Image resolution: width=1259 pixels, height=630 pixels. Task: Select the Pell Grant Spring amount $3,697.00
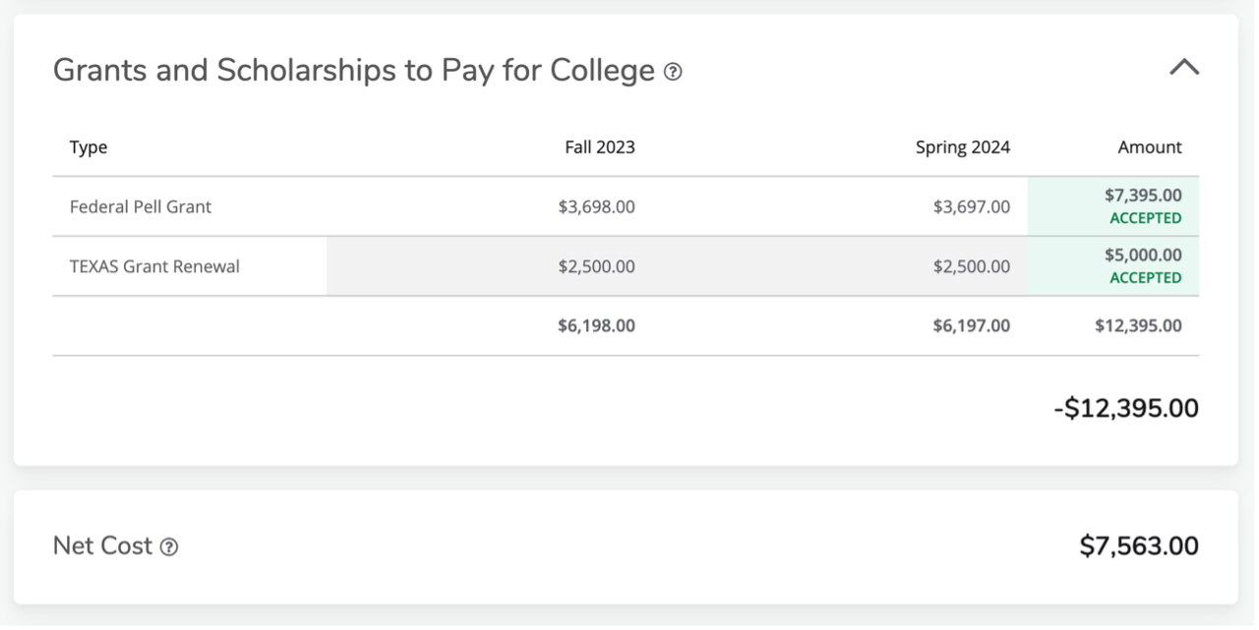[972, 206]
